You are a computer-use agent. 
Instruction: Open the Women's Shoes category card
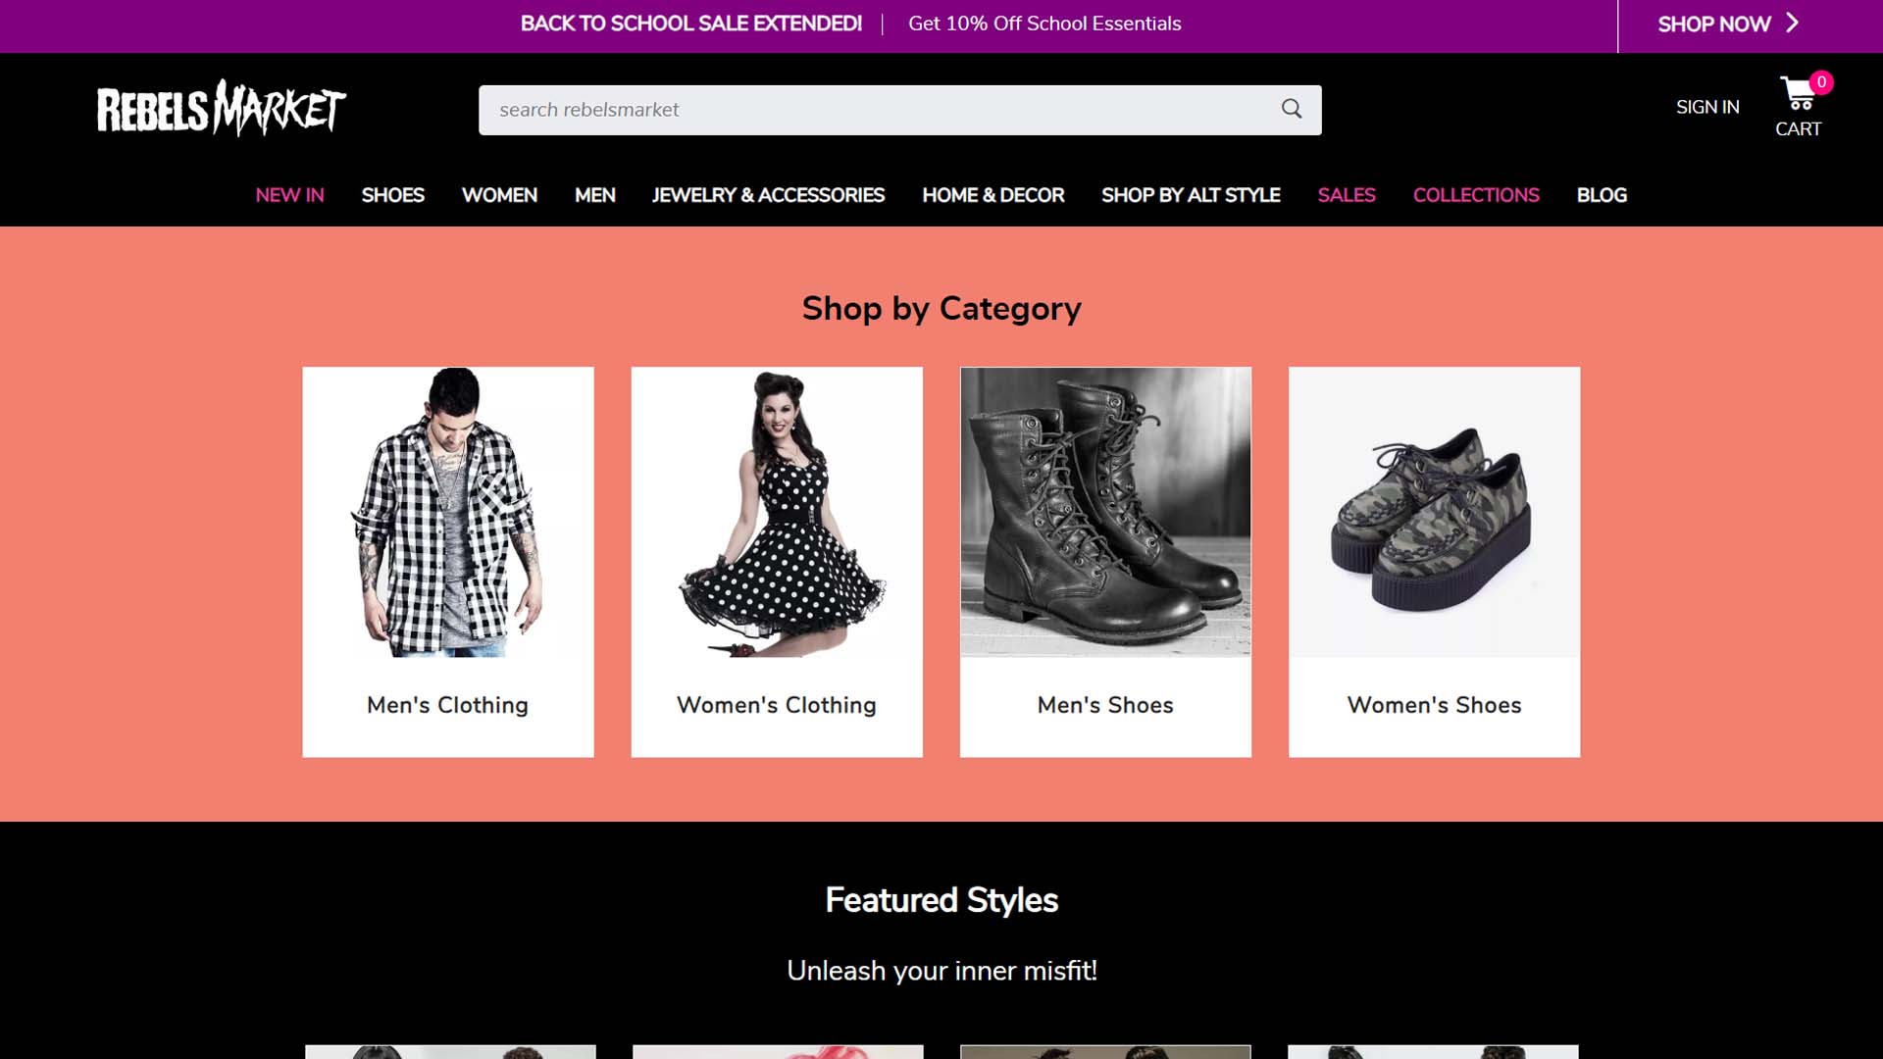[x=1434, y=561]
